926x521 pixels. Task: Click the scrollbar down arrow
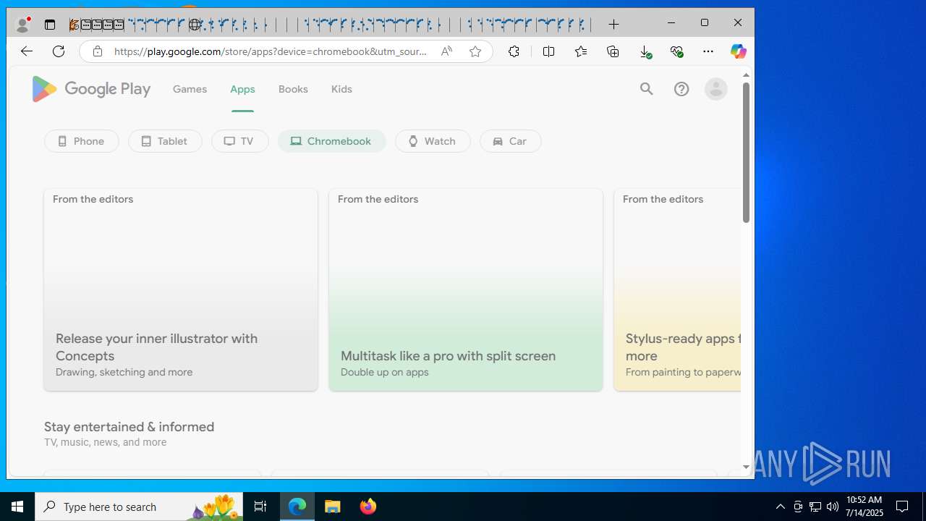(746, 467)
